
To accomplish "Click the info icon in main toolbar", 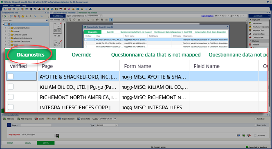I will (x=86, y=9).
